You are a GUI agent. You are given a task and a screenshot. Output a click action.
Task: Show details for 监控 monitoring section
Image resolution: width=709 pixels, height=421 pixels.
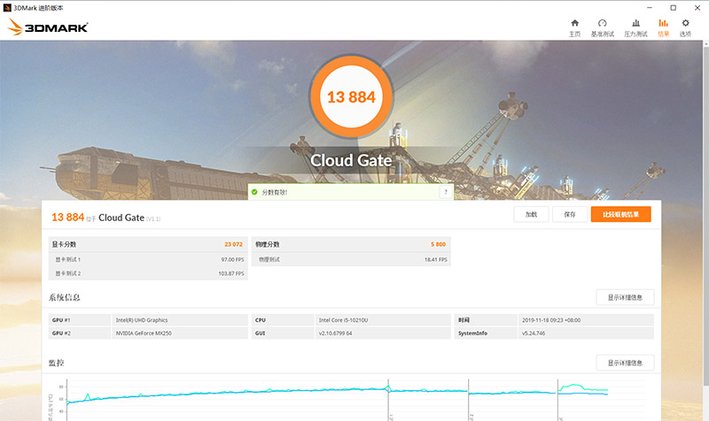pyautogui.click(x=625, y=363)
